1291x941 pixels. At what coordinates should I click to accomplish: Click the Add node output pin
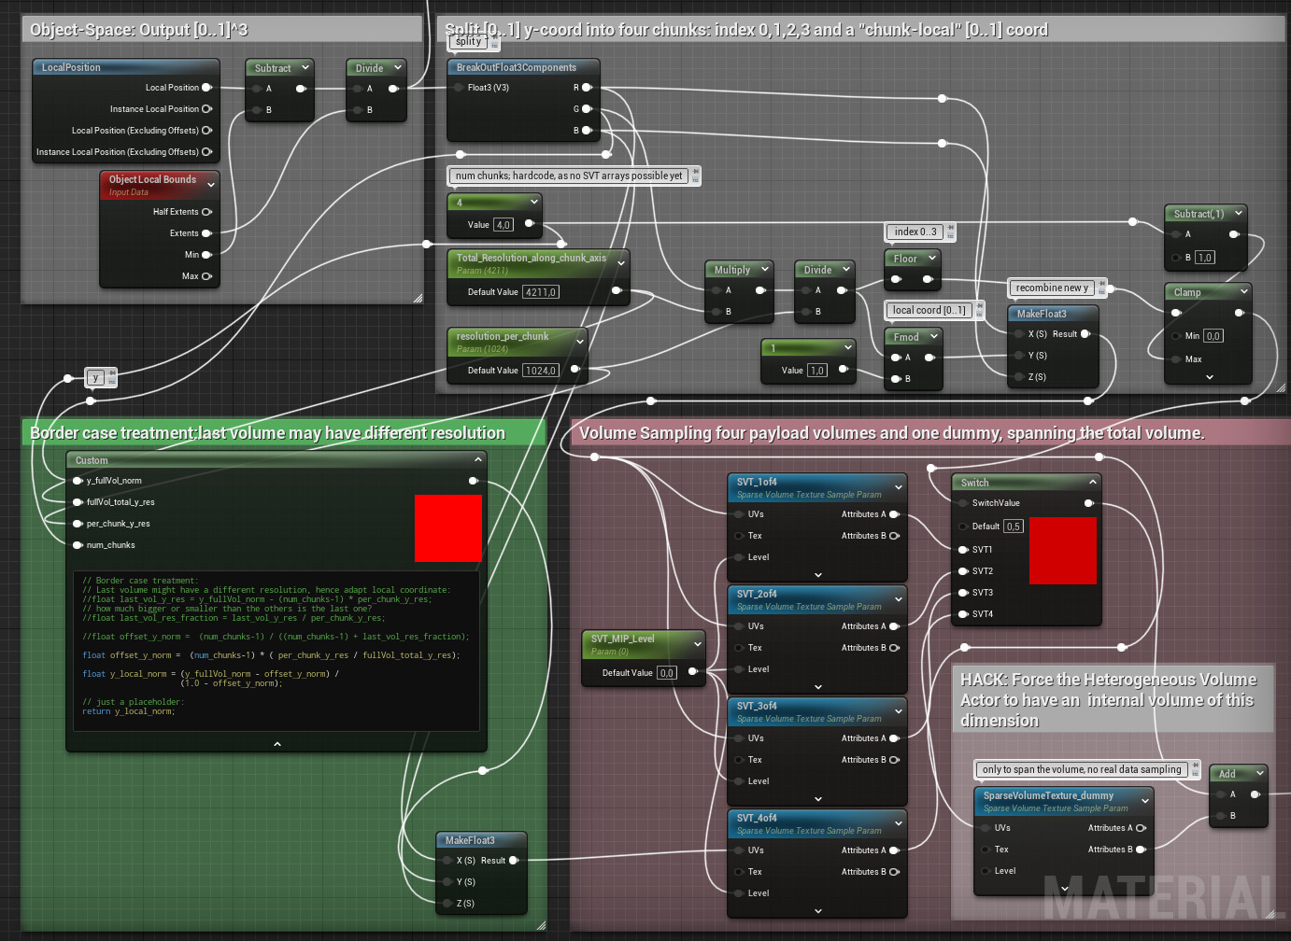[x=1255, y=794]
